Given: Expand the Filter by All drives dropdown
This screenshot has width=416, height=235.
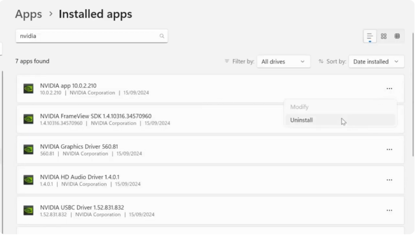Looking at the screenshot, I should 284,62.
